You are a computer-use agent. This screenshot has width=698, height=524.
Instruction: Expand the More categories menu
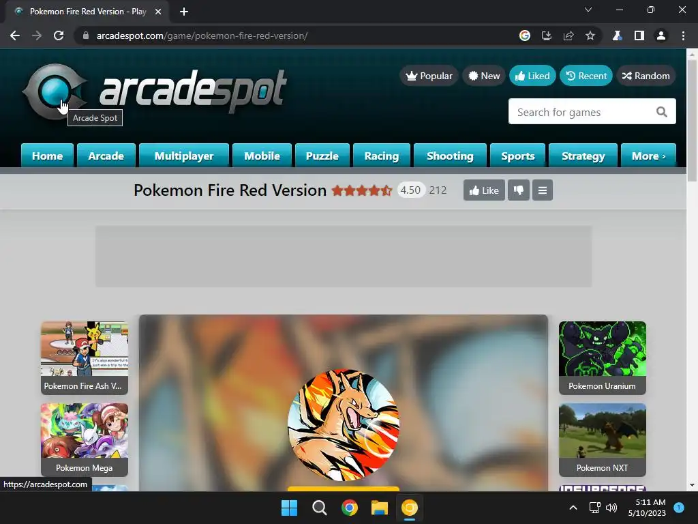(649, 156)
